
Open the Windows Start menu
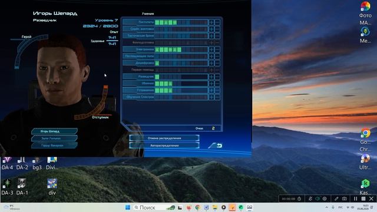coord(128,207)
